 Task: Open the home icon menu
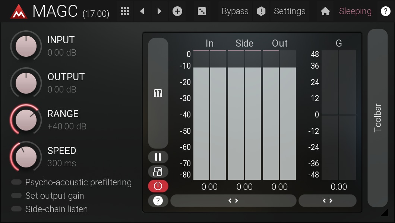click(325, 11)
